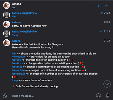113x100 pixels.
Task: Click Fabrizio's avatar beside the /list message
Action: (7, 15)
